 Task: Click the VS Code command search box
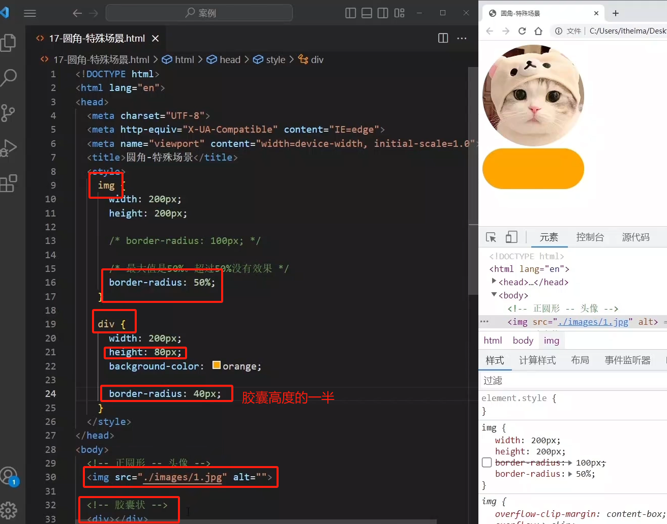pyautogui.click(x=199, y=13)
